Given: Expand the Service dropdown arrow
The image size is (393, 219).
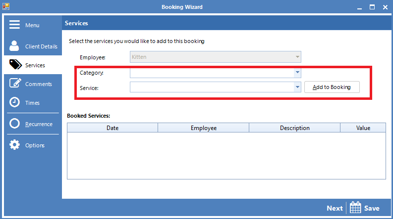Looking at the screenshot, I should tap(297, 87).
